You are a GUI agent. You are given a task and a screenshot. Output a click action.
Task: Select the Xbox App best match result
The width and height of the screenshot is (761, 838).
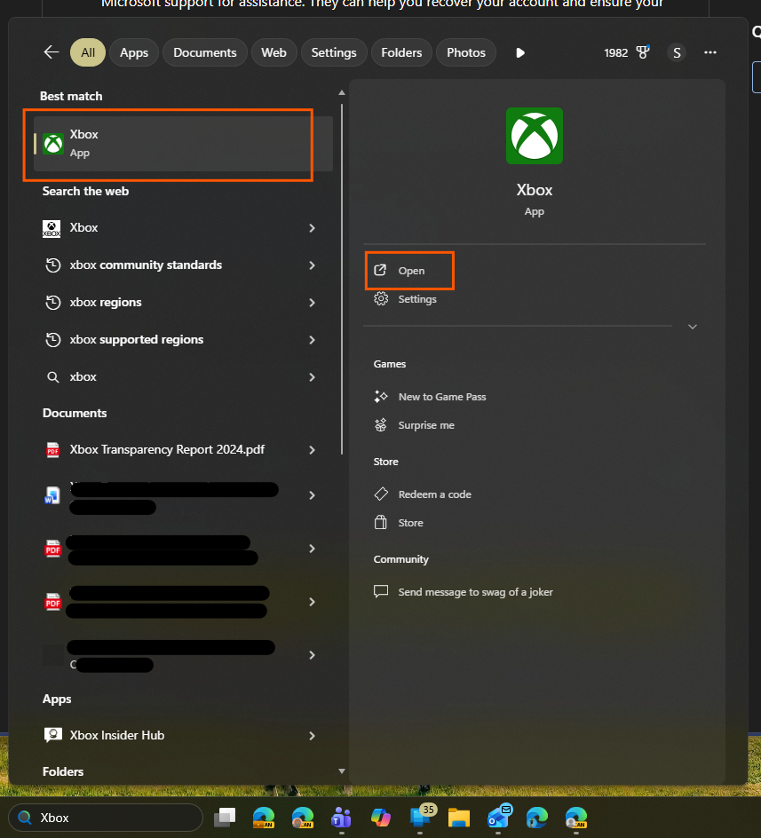click(183, 144)
